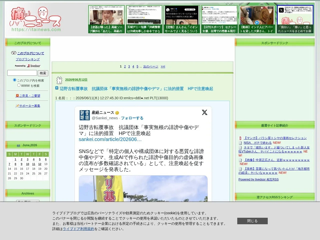Dismiss cookie banner with 閉じる button
The image size is (320, 240).
(x=252, y=221)
